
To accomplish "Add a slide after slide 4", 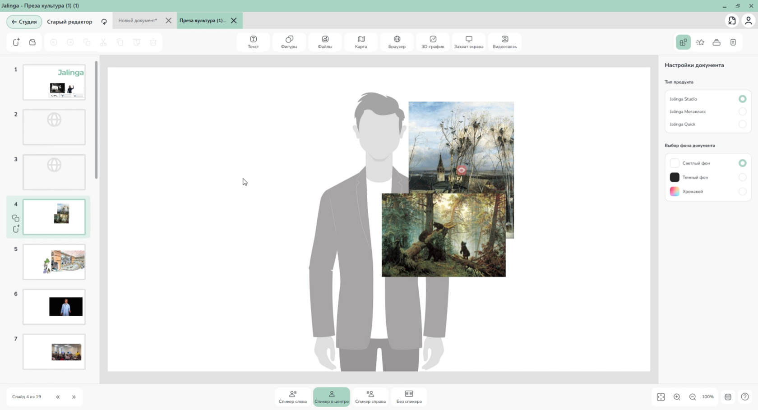I will pyautogui.click(x=16, y=229).
